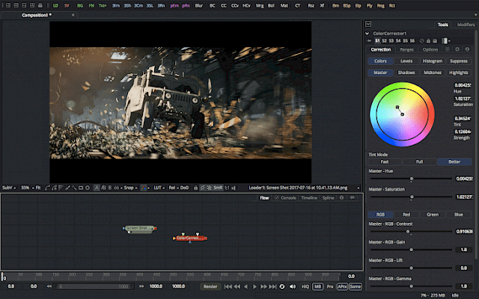Image resolution: width=479 pixels, height=299 pixels.
Task: Click the Mat matte control shortcut
Action: click(x=283, y=4)
